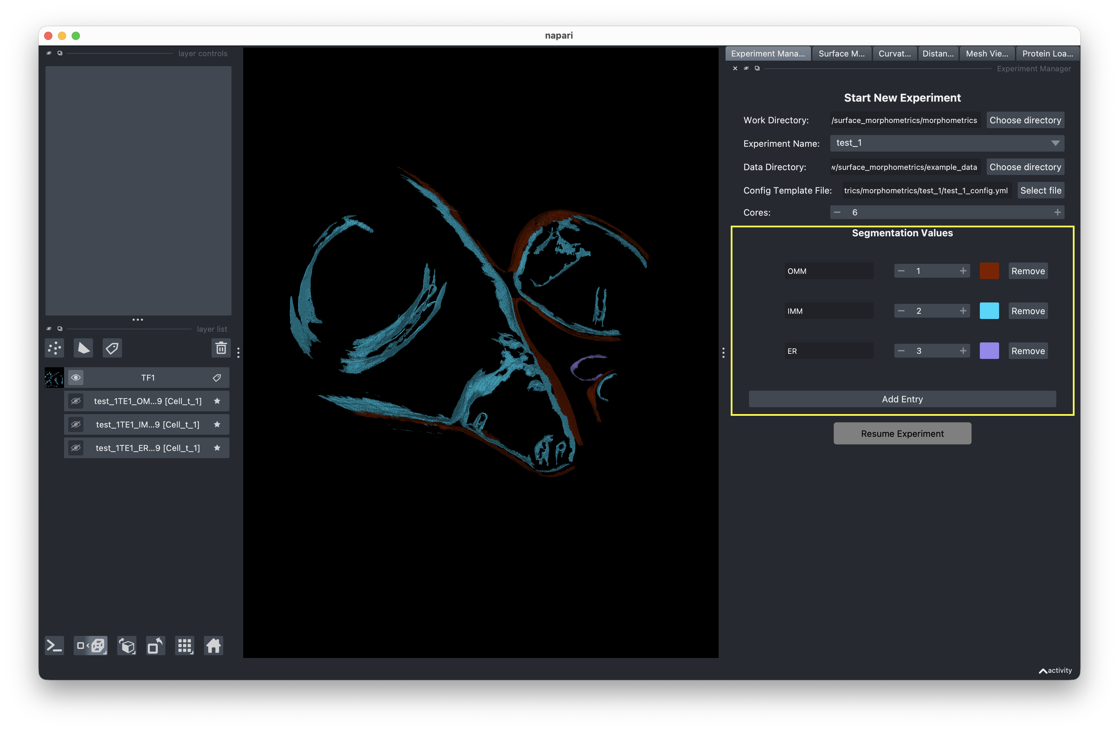Screen dimensions: 1119x731
Task: Open the IPython console
Action: pos(54,646)
